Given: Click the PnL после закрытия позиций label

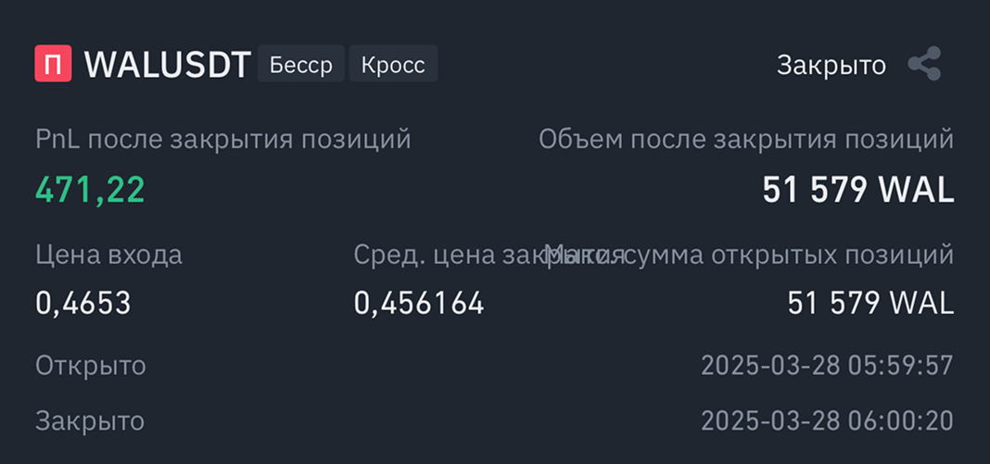Looking at the screenshot, I should (x=222, y=140).
